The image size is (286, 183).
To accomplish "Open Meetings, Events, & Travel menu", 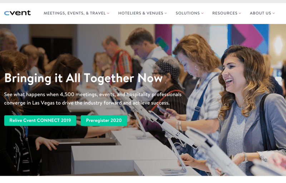I will coord(75,13).
